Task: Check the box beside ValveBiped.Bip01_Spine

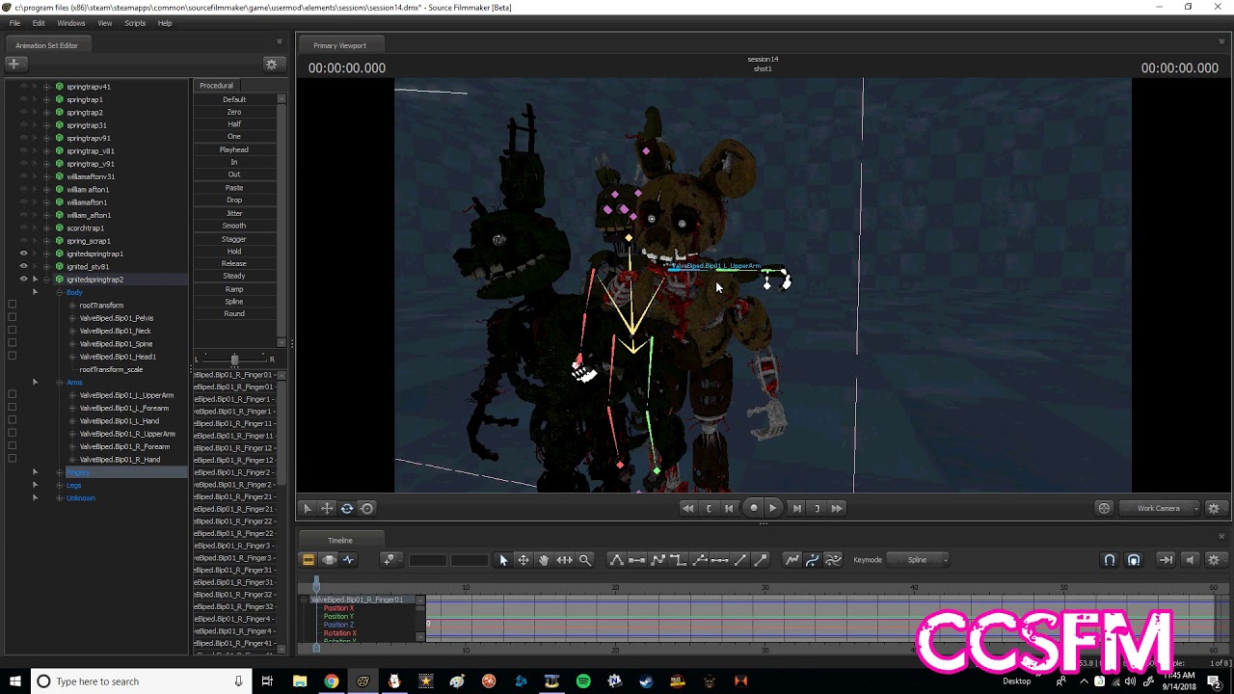Action: [12, 343]
